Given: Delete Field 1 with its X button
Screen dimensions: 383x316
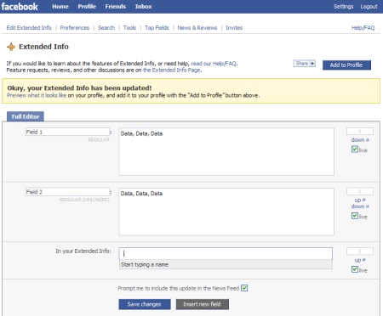Looking at the screenshot, I should coord(360,131).
